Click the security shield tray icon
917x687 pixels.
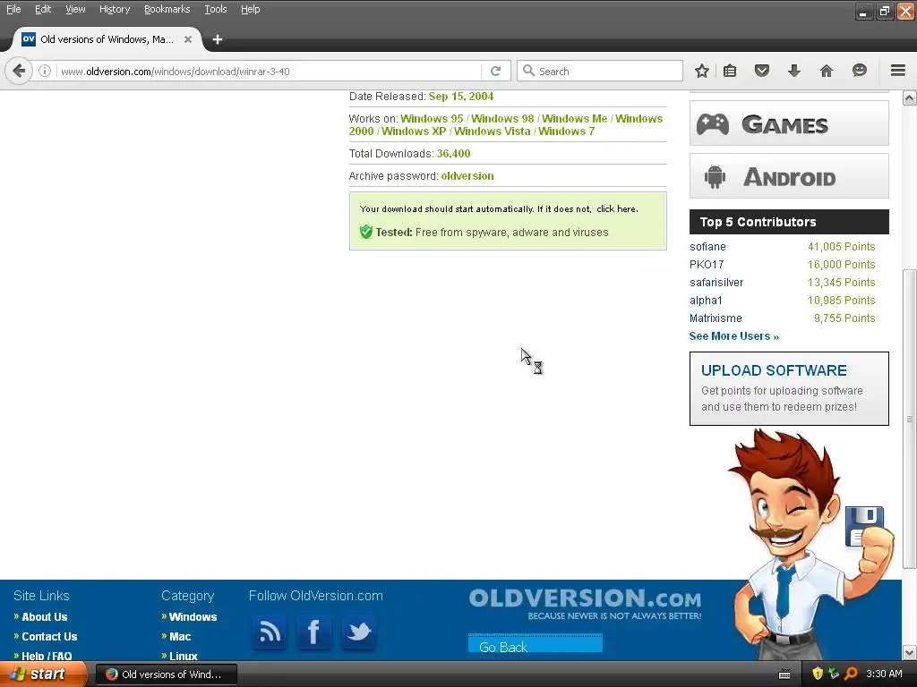(817, 674)
